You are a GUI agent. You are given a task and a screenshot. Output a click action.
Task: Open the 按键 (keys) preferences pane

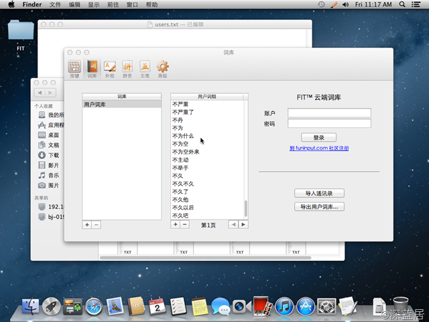[x=74, y=68]
